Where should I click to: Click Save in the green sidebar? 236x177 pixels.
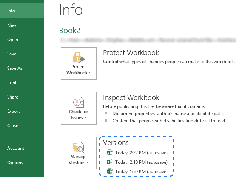pyautogui.click(x=12, y=54)
